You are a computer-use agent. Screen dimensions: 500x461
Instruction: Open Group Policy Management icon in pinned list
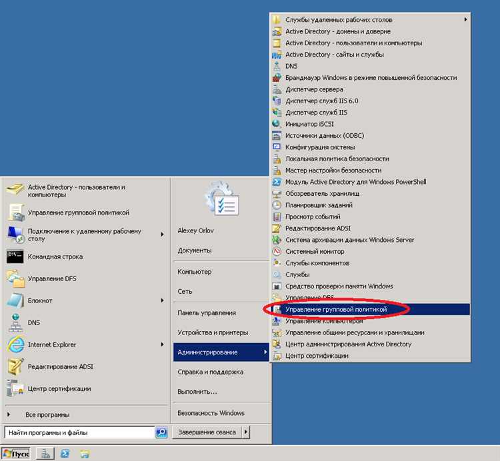[x=15, y=213]
